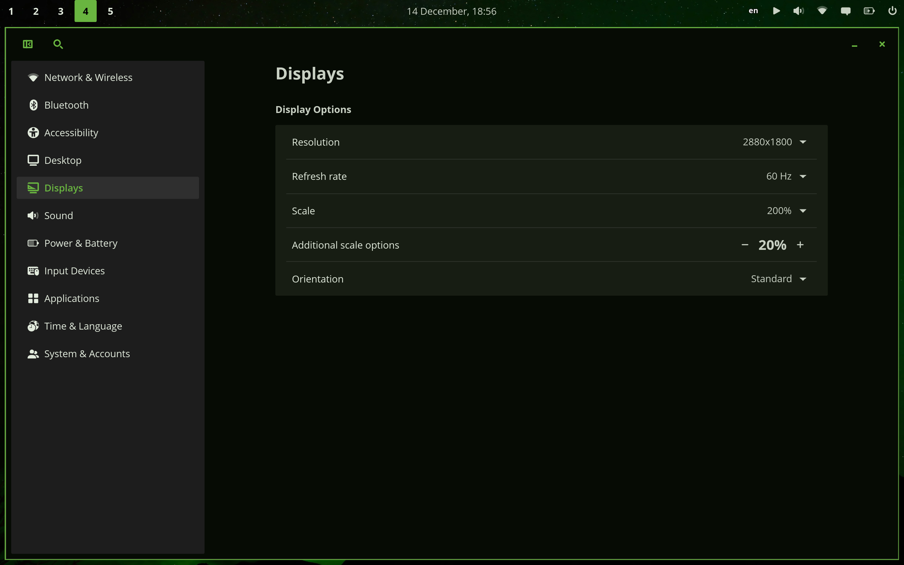Decrease additional scale with minus button
The image size is (904, 565).
pos(745,245)
